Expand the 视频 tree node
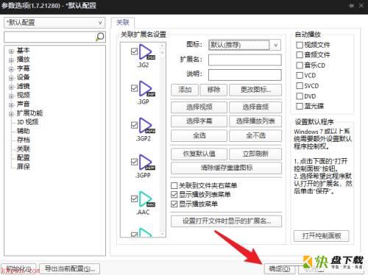368x275 pixels. pyautogui.click(x=11, y=96)
